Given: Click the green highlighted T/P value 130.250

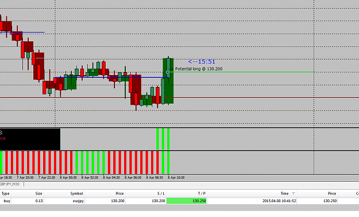Looking at the screenshot, I should [x=186, y=201].
